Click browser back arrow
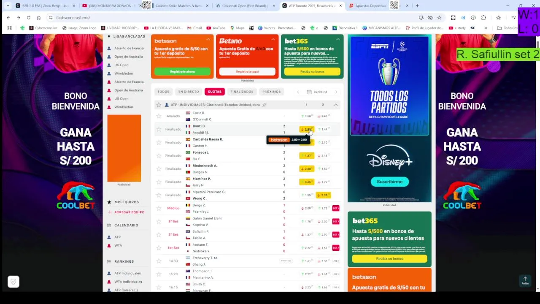This screenshot has height=304, width=540. (x=8, y=18)
